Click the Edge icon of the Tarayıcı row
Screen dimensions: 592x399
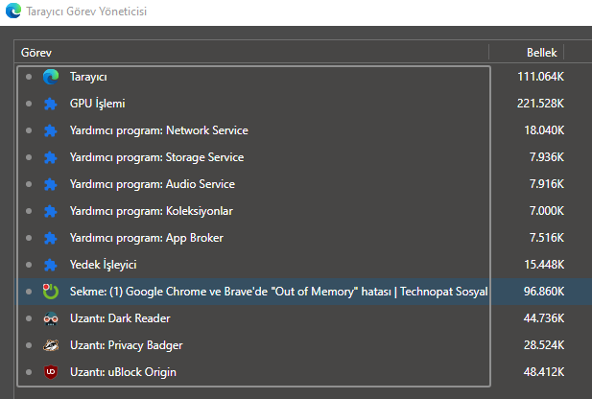click(x=51, y=77)
